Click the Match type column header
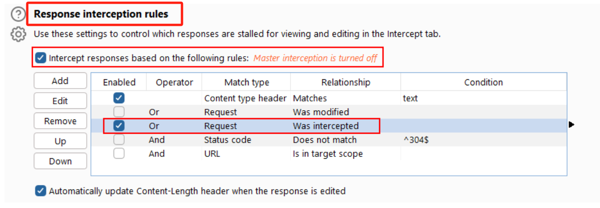 click(x=247, y=83)
